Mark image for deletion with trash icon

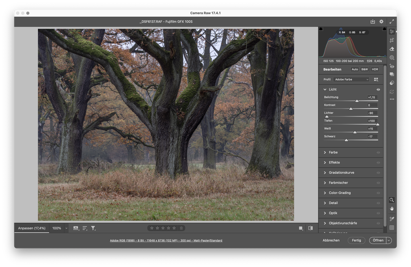click(181, 228)
